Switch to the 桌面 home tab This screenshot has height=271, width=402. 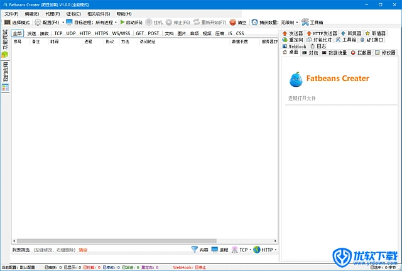[x=290, y=52]
